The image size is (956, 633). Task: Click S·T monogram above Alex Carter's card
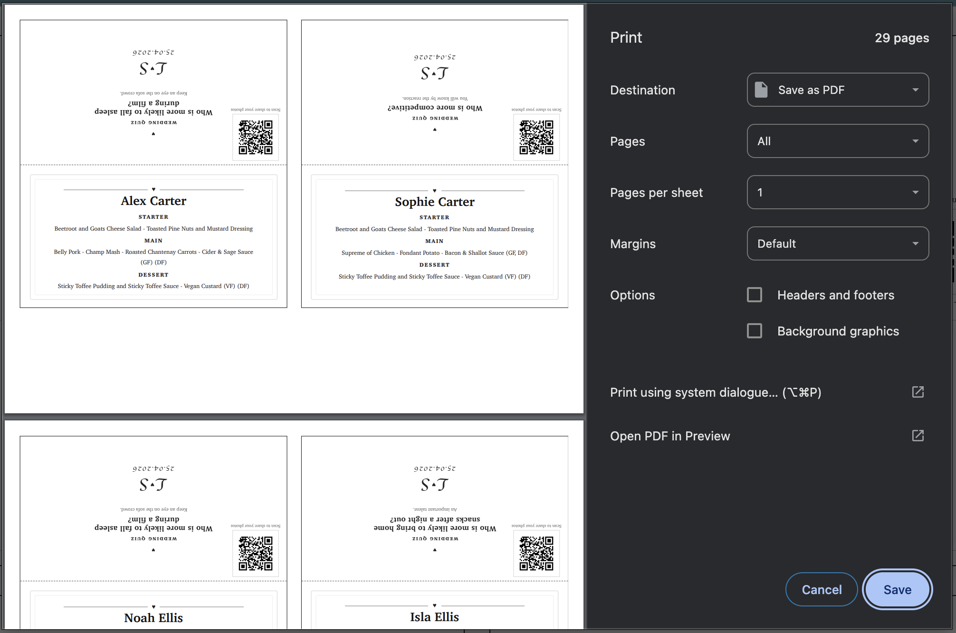click(153, 69)
